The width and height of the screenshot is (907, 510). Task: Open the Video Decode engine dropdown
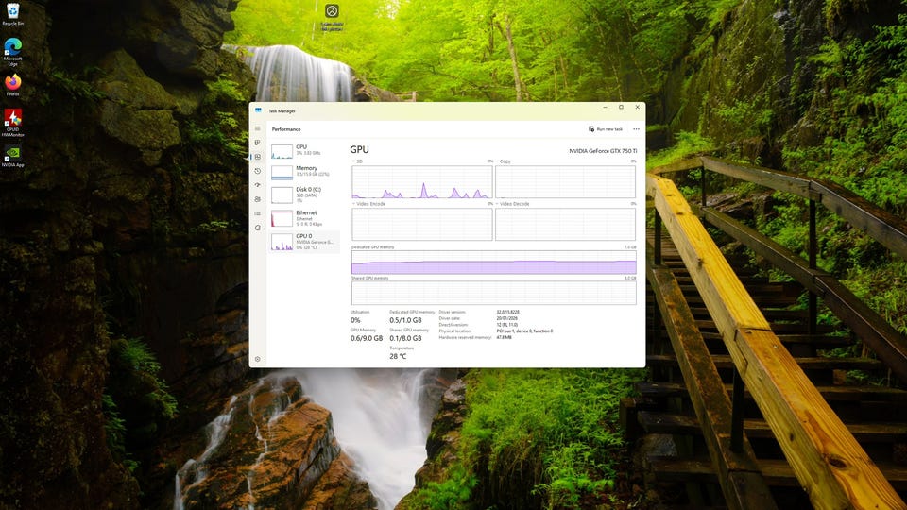[x=512, y=204]
